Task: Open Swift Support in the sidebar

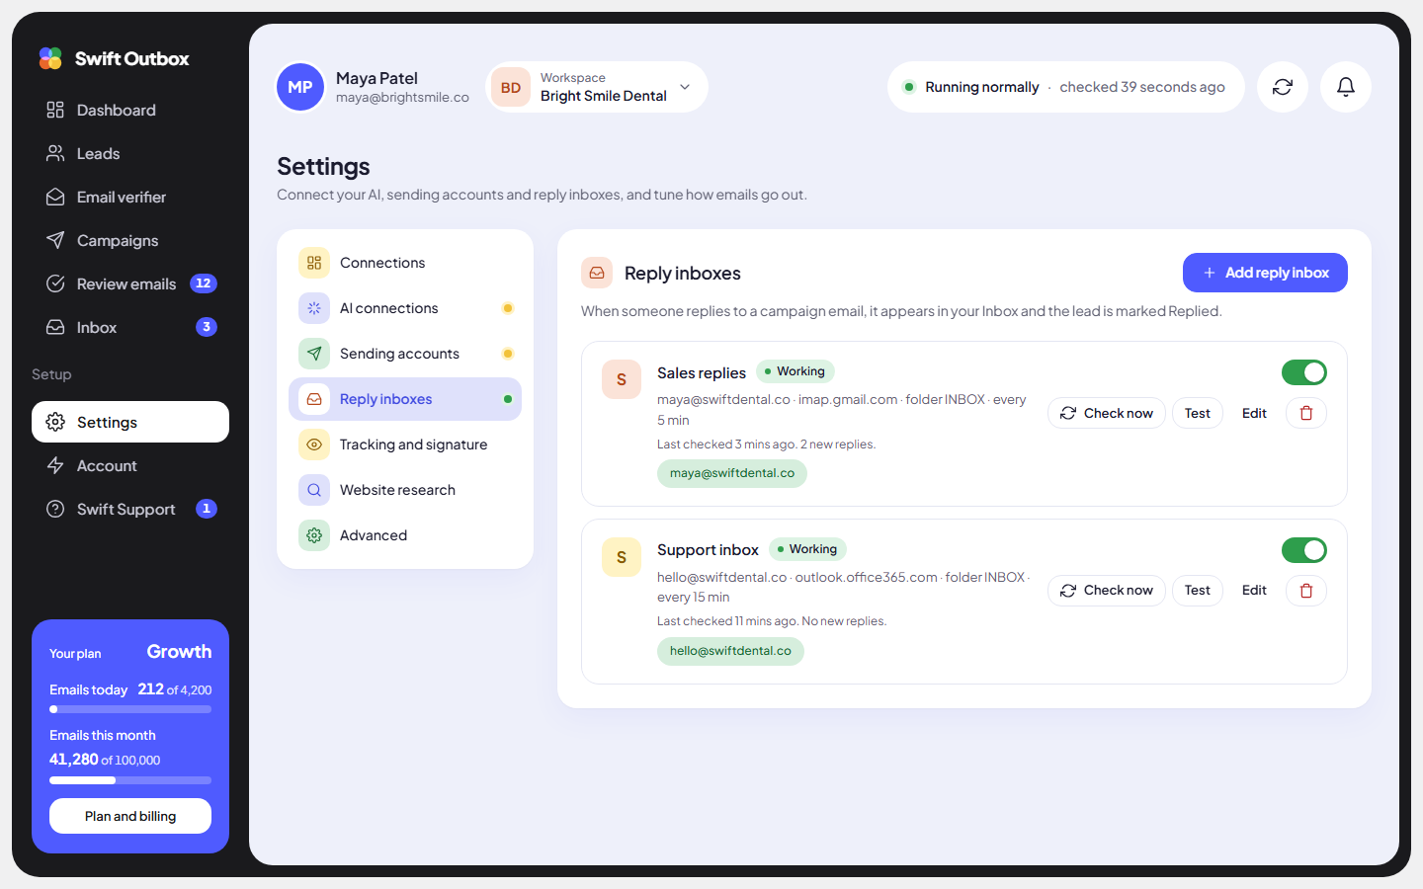Action: point(130,509)
